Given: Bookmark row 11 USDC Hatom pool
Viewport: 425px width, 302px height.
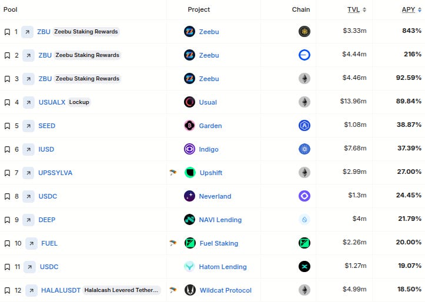Looking at the screenshot, I should tap(7, 267).
